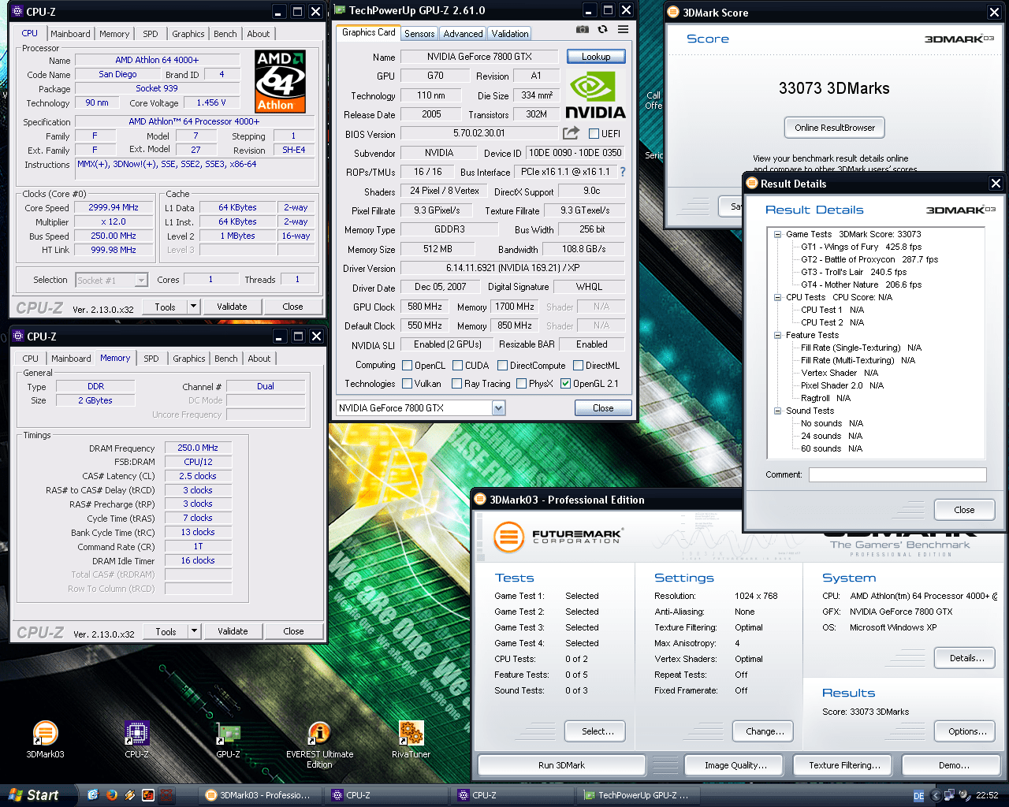
Task: Open Mainboard tab in CPU-Z processor window
Action: point(70,34)
